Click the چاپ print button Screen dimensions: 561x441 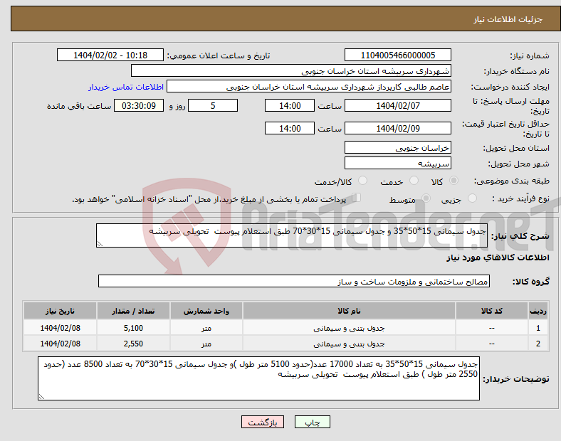coord(313,422)
